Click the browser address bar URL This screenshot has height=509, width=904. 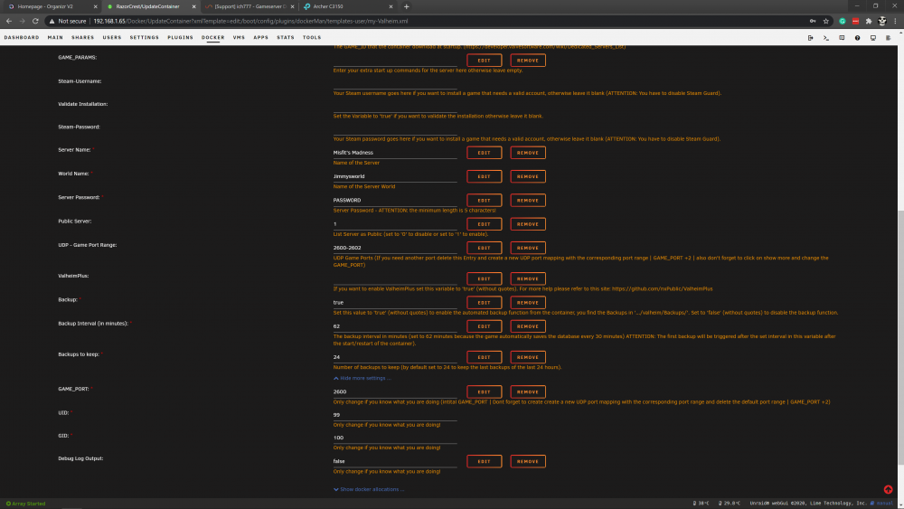tap(250, 22)
